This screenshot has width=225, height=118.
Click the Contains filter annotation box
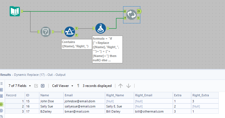point(77,44)
